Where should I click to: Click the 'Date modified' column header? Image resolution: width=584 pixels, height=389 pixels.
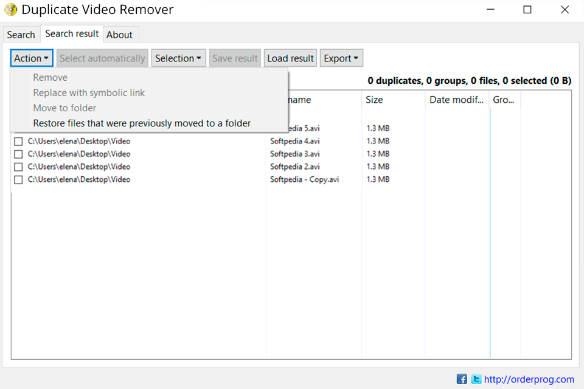456,100
